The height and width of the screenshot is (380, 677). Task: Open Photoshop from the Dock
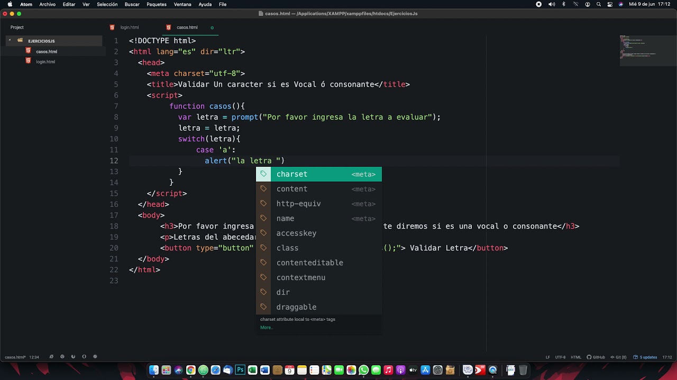[x=240, y=370]
